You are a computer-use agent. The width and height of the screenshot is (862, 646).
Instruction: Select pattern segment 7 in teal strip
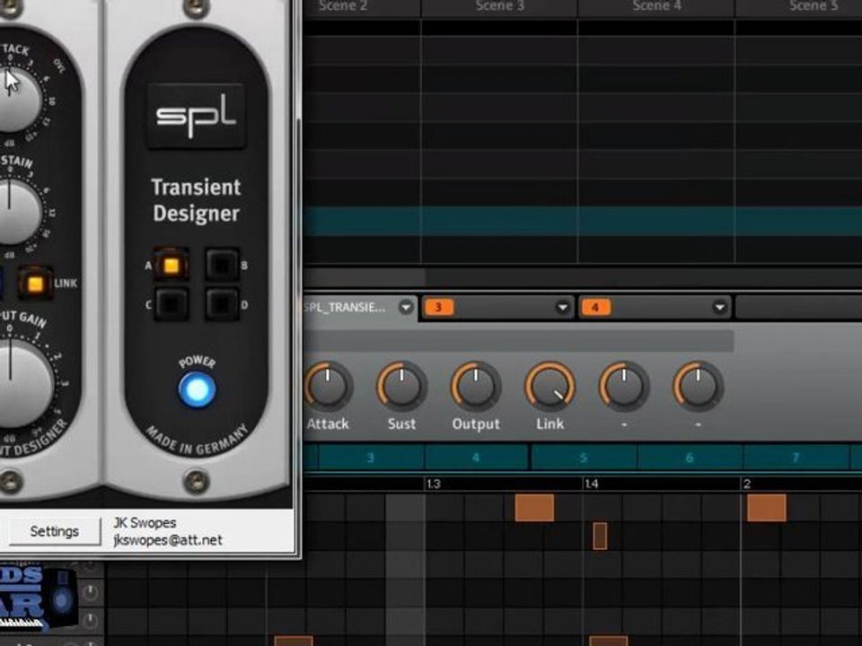pos(796,458)
